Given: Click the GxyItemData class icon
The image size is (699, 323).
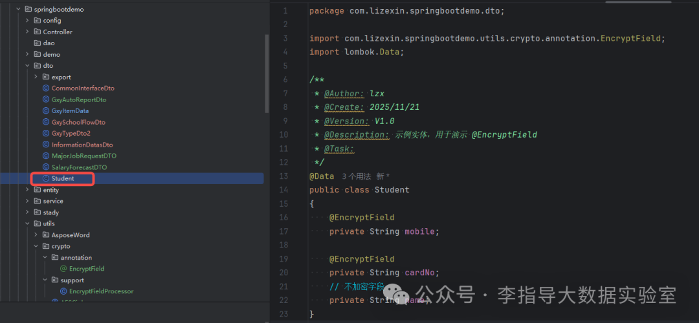Looking at the screenshot, I should coord(46,110).
